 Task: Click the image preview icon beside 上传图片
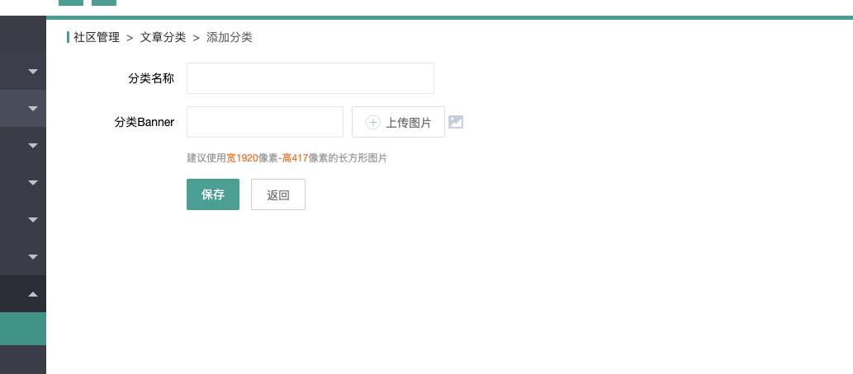point(456,122)
